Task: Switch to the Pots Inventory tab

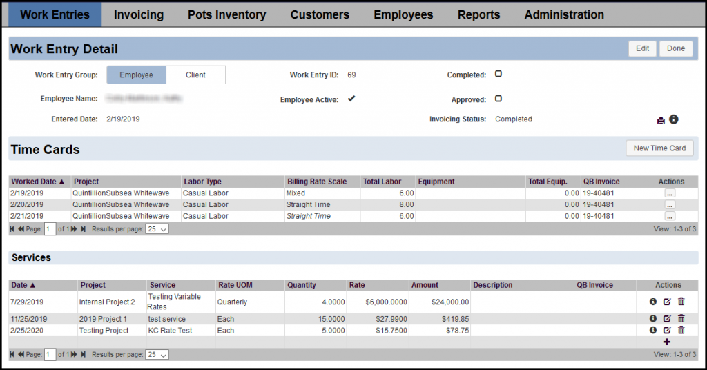Action: point(226,15)
